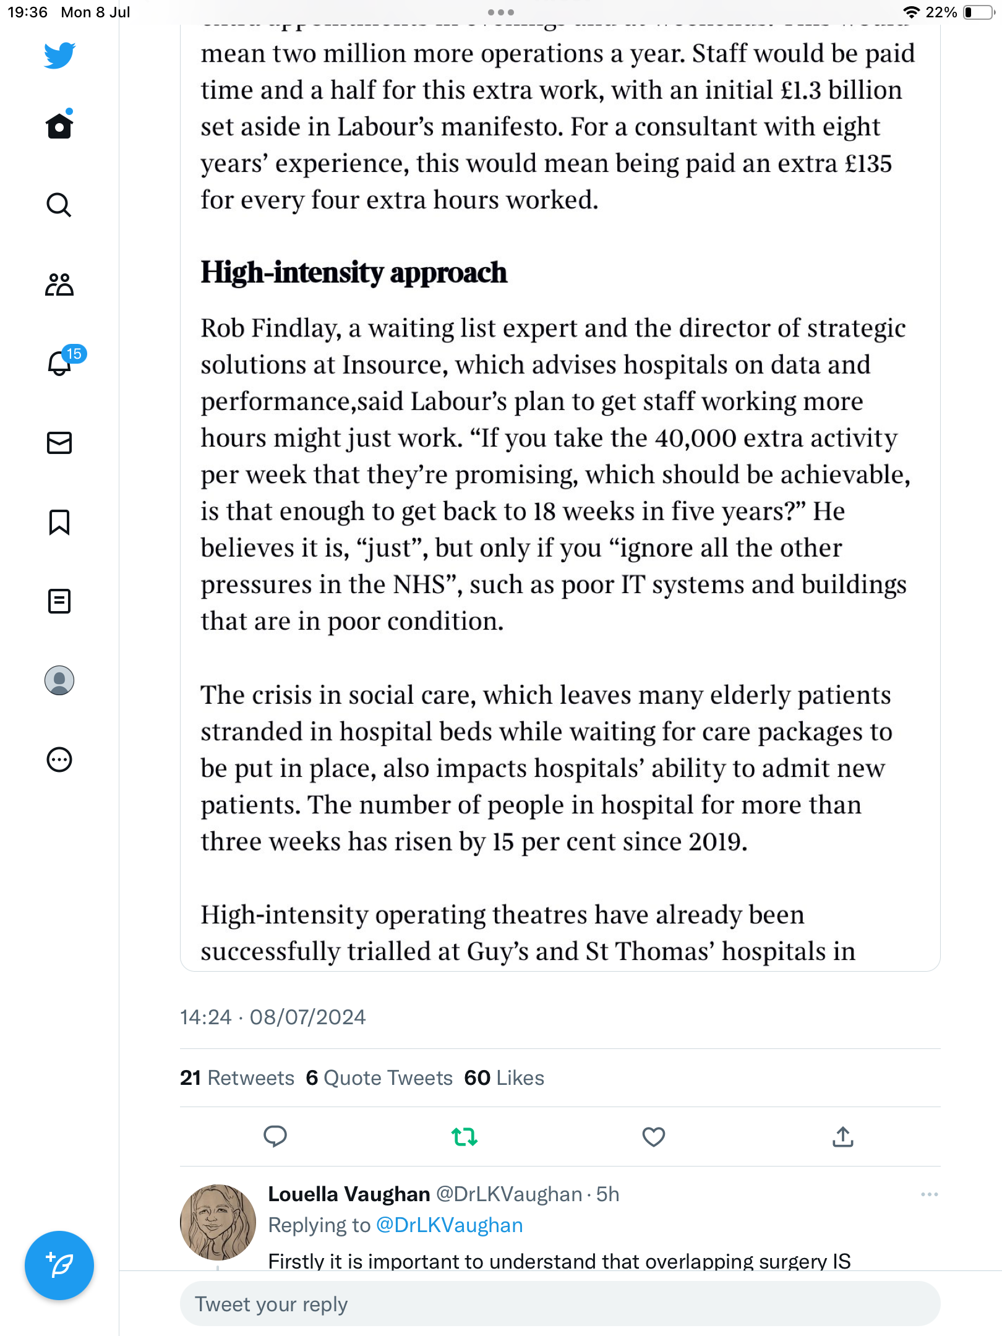Image resolution: width=1002 pixels, height=1336 pixels.
Task: View the 21 Retweets list
Action: [237, 1078]
